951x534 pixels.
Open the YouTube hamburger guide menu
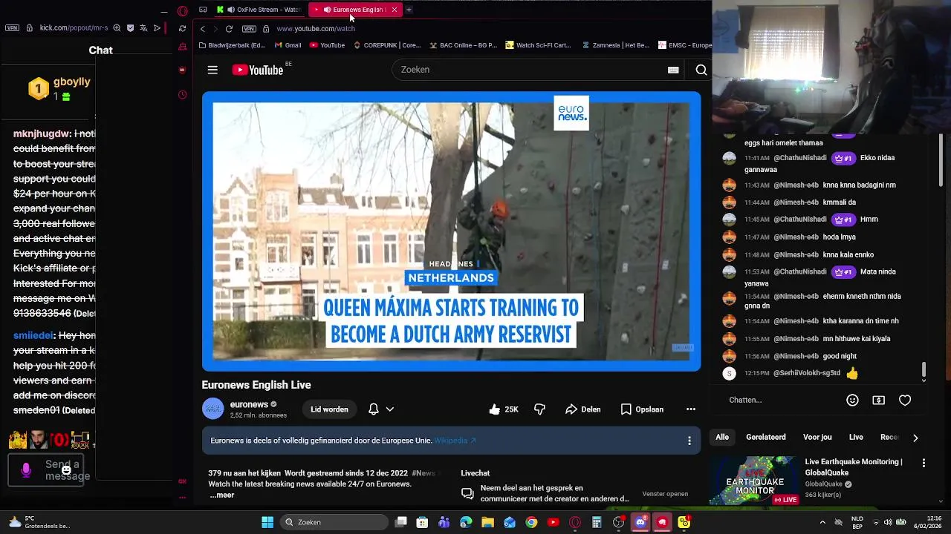click(x=212, y=70)
